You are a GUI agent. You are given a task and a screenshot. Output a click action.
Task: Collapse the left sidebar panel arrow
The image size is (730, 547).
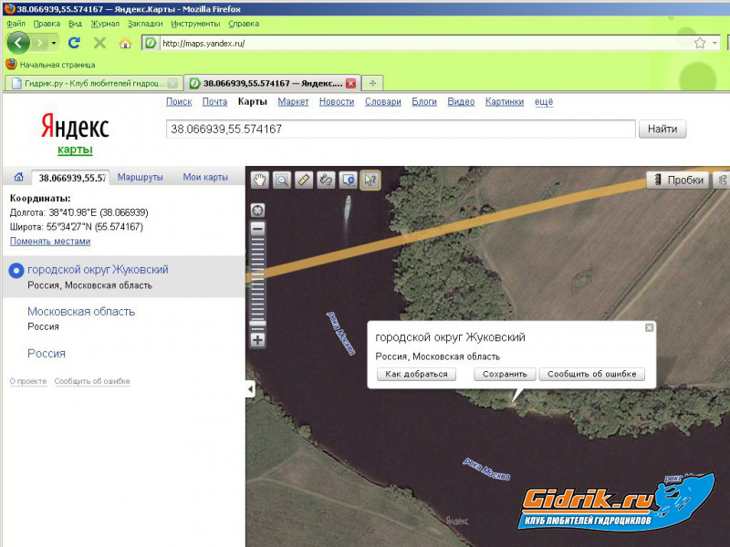pos(250,389)
